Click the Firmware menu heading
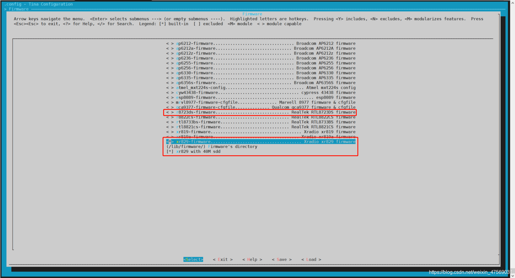 click(x=252, y=14)
